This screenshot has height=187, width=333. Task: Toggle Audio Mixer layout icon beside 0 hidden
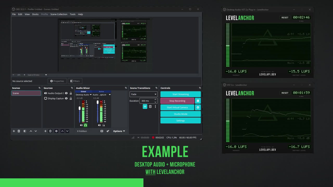coord(102,131)
